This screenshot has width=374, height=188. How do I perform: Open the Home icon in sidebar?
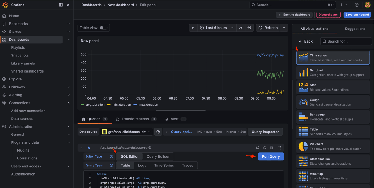[x=4, y=16]
